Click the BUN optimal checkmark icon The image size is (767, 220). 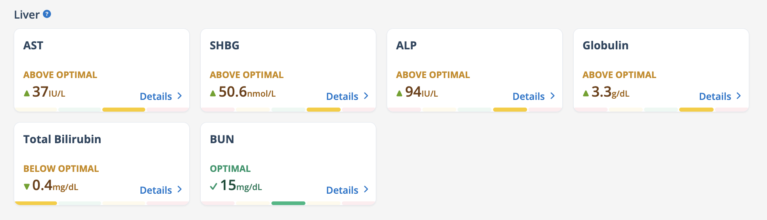214,186
